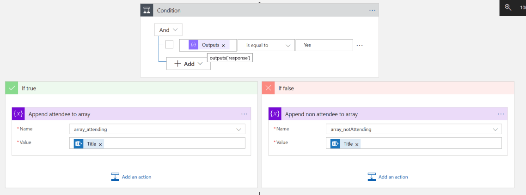Screen dimensions: 526x195
Task: Click Add an action under If true
Action: 131,177
